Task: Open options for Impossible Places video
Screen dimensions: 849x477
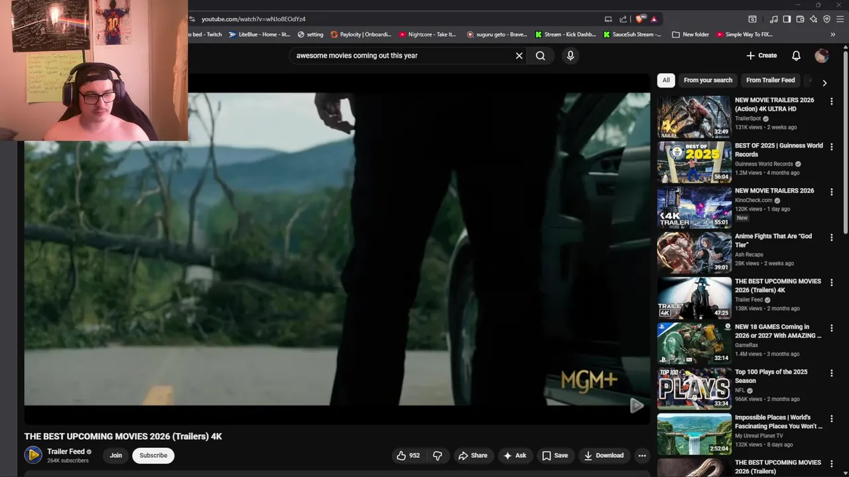Action: pos(832,419)
